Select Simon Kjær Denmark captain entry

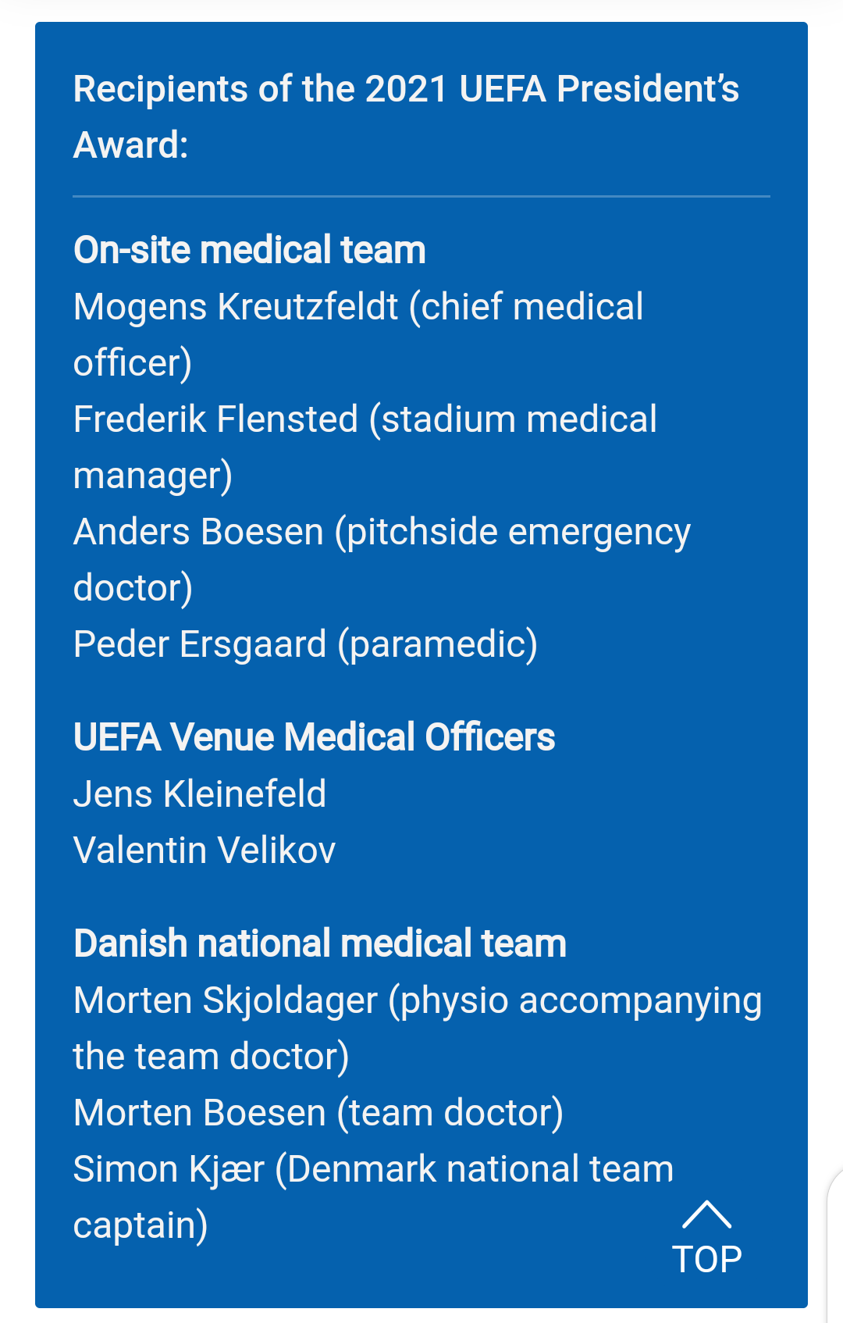click(373, 1196)
